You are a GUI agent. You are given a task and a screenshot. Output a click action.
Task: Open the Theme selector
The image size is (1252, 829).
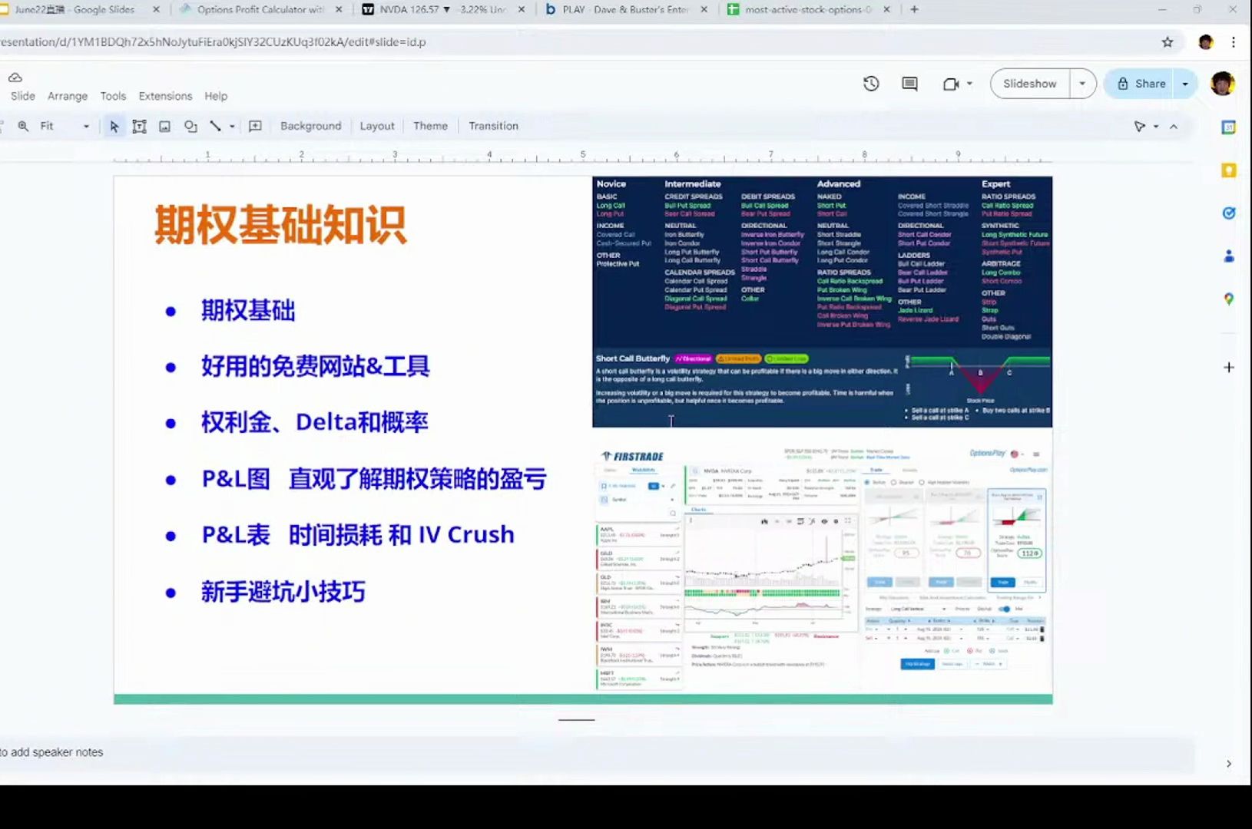point(430,125)
